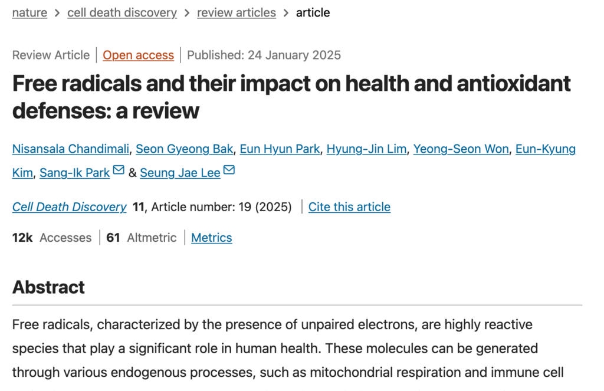Click the email envelope icon beside Sang-Ik Park
This screenshot has width=604, height=391.
119,170
